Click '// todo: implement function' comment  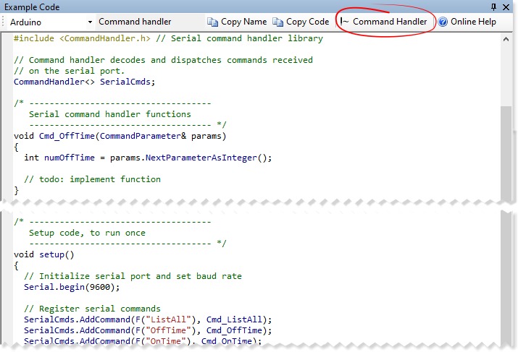[92, 179]
